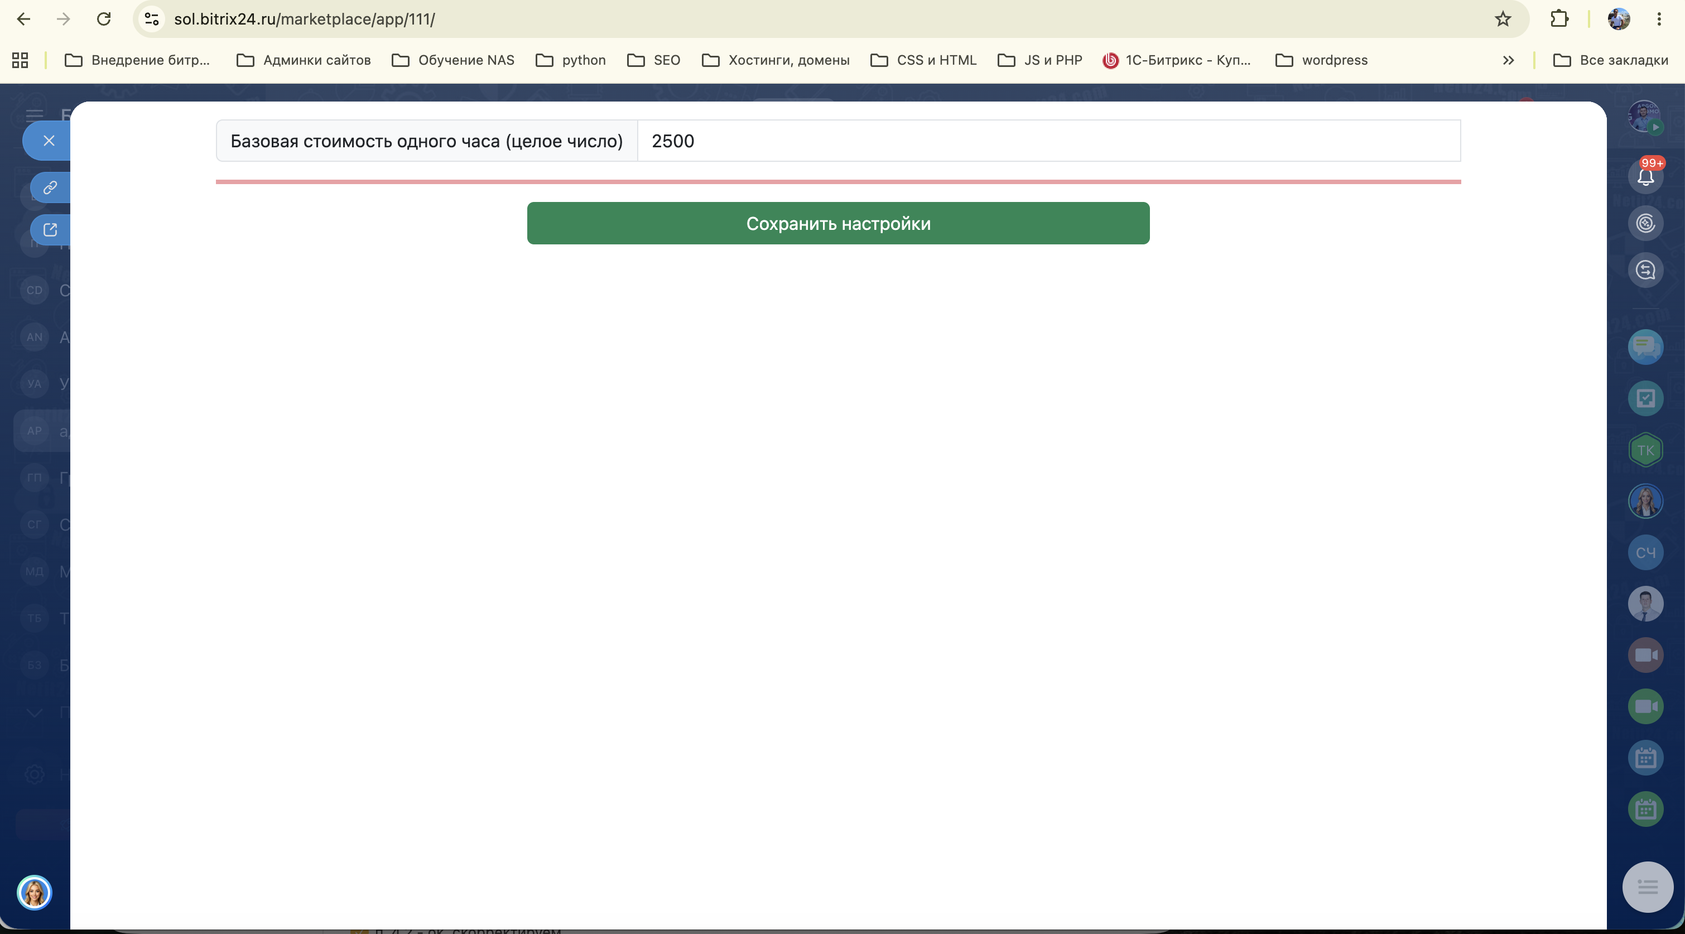Screen dimensions: 1685x934
Task: Close the app slider panel with the X
Action: click(x=49, y=141)
